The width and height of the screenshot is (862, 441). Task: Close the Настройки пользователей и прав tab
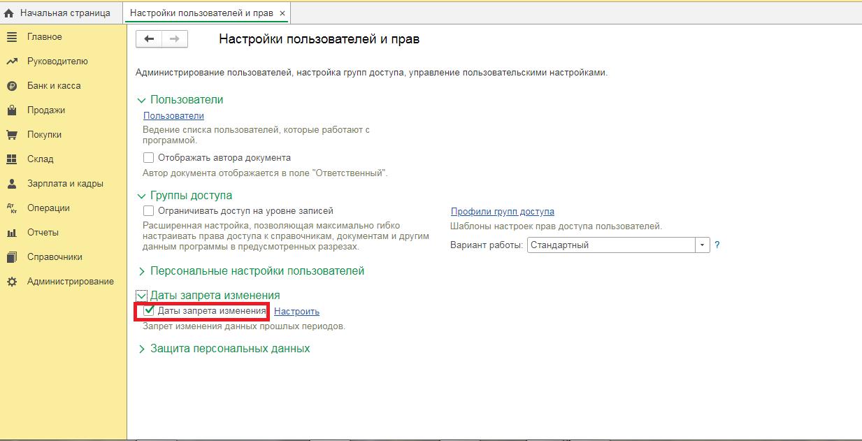pyautogui.click(x=282, y=13)
